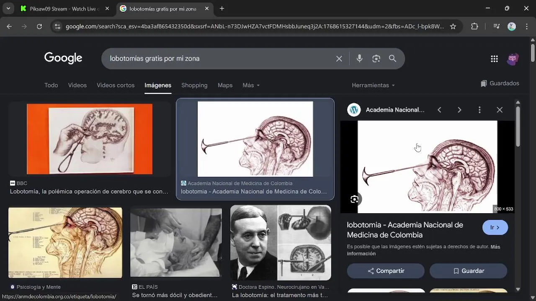Open the large preview image
Screen dimensions: 536x301
[427, 167]
